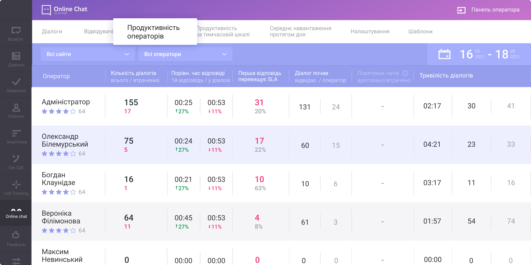Click first response time 00:45
This screenshot has width=531, height=265.
click(183, 218)
